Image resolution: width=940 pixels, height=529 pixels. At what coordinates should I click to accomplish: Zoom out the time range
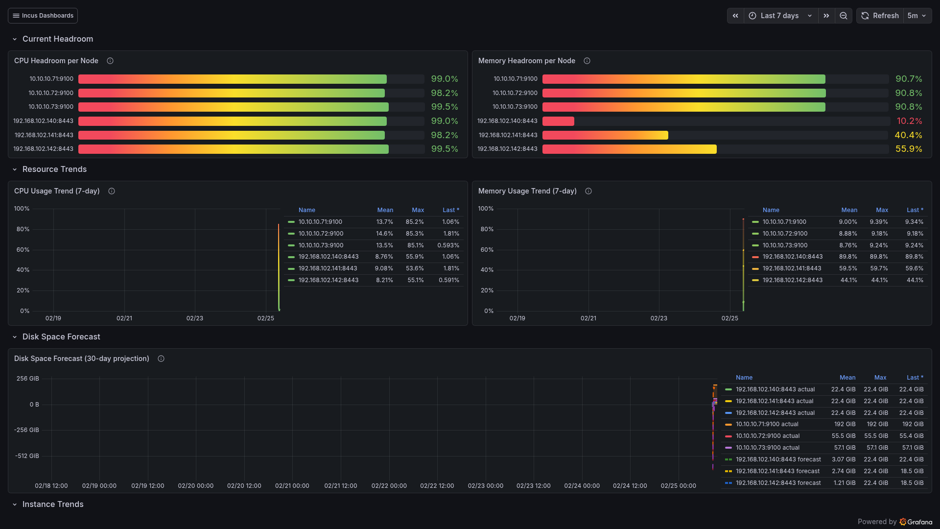tap(844, 16)
